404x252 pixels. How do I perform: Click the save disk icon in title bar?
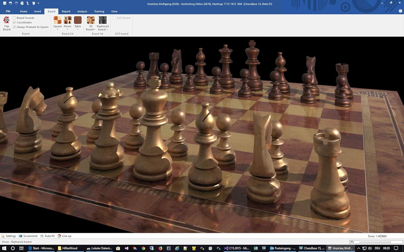[5, 3]
